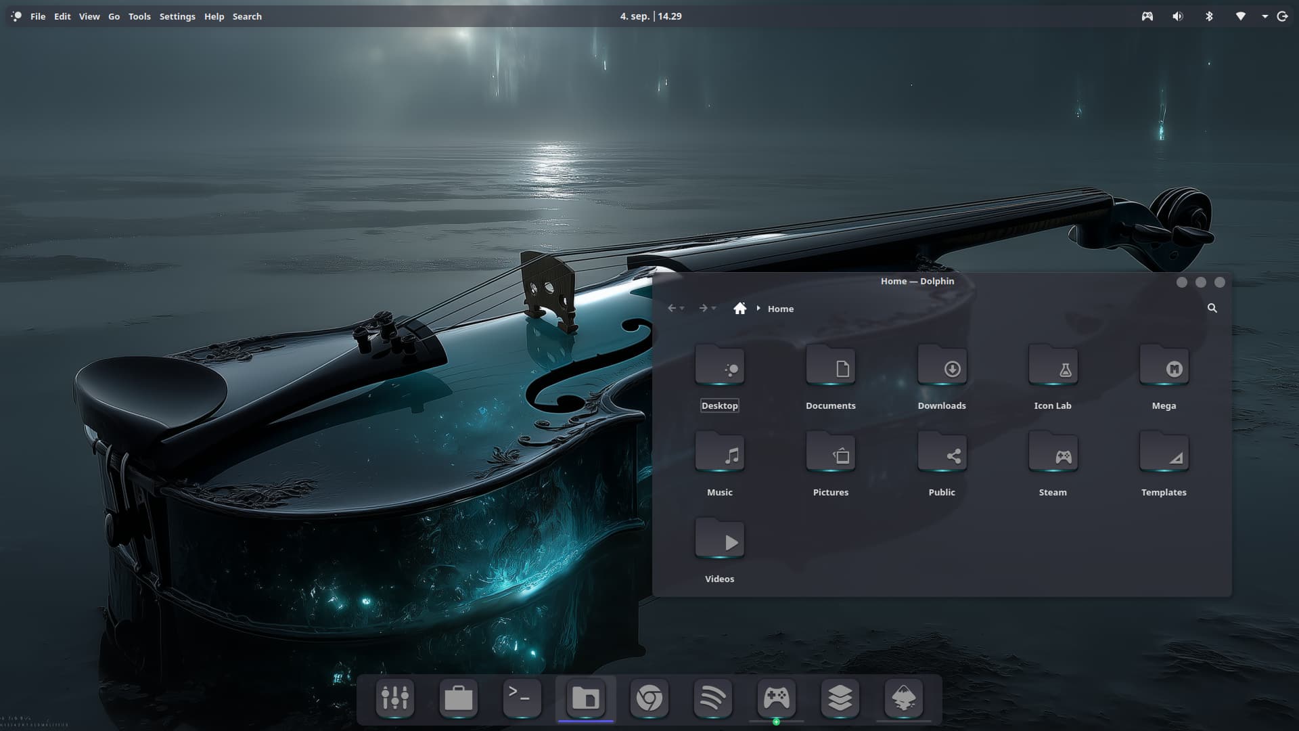This screenshot has height=731, width=1299.
Task: Toggle the volume speaker tray icon
Action: tap(1178, 16)
